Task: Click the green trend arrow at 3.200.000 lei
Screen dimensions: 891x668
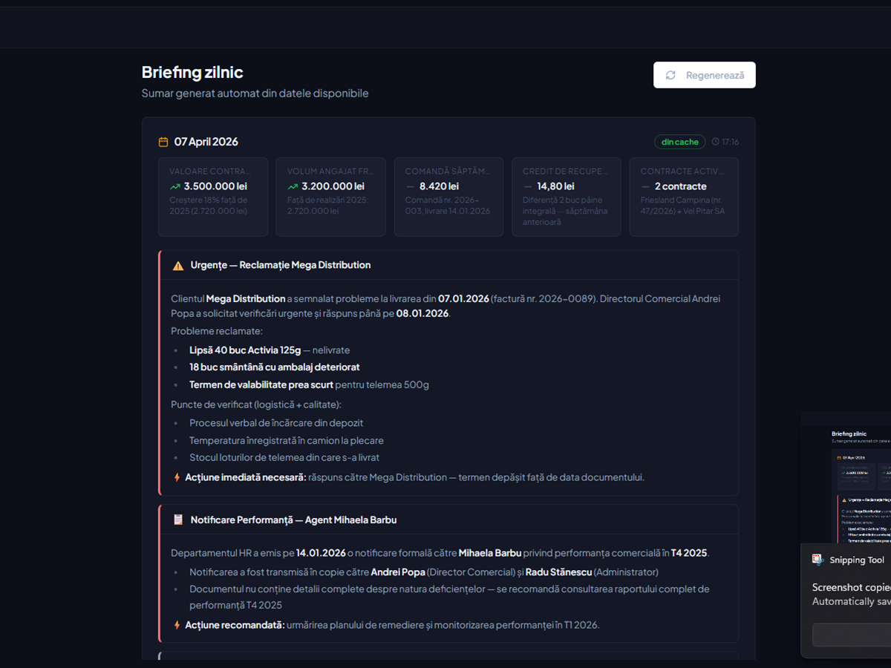Action: [293, 187]
